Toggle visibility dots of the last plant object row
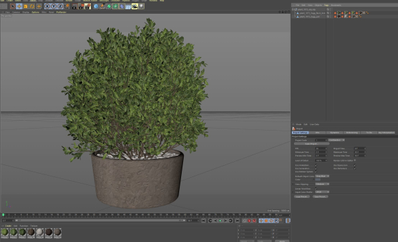 [x=330, y=17]
